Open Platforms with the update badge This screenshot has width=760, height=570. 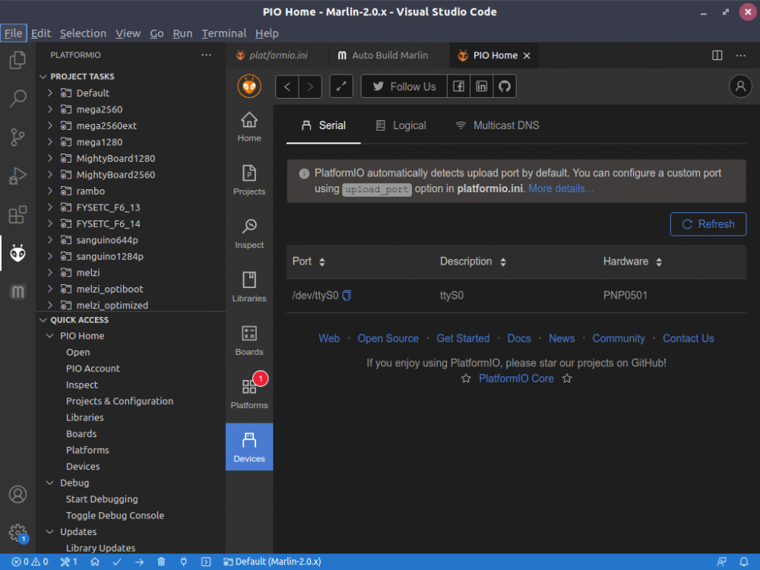(249, 394)
